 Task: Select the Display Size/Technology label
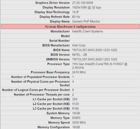[x=52, y=12]
